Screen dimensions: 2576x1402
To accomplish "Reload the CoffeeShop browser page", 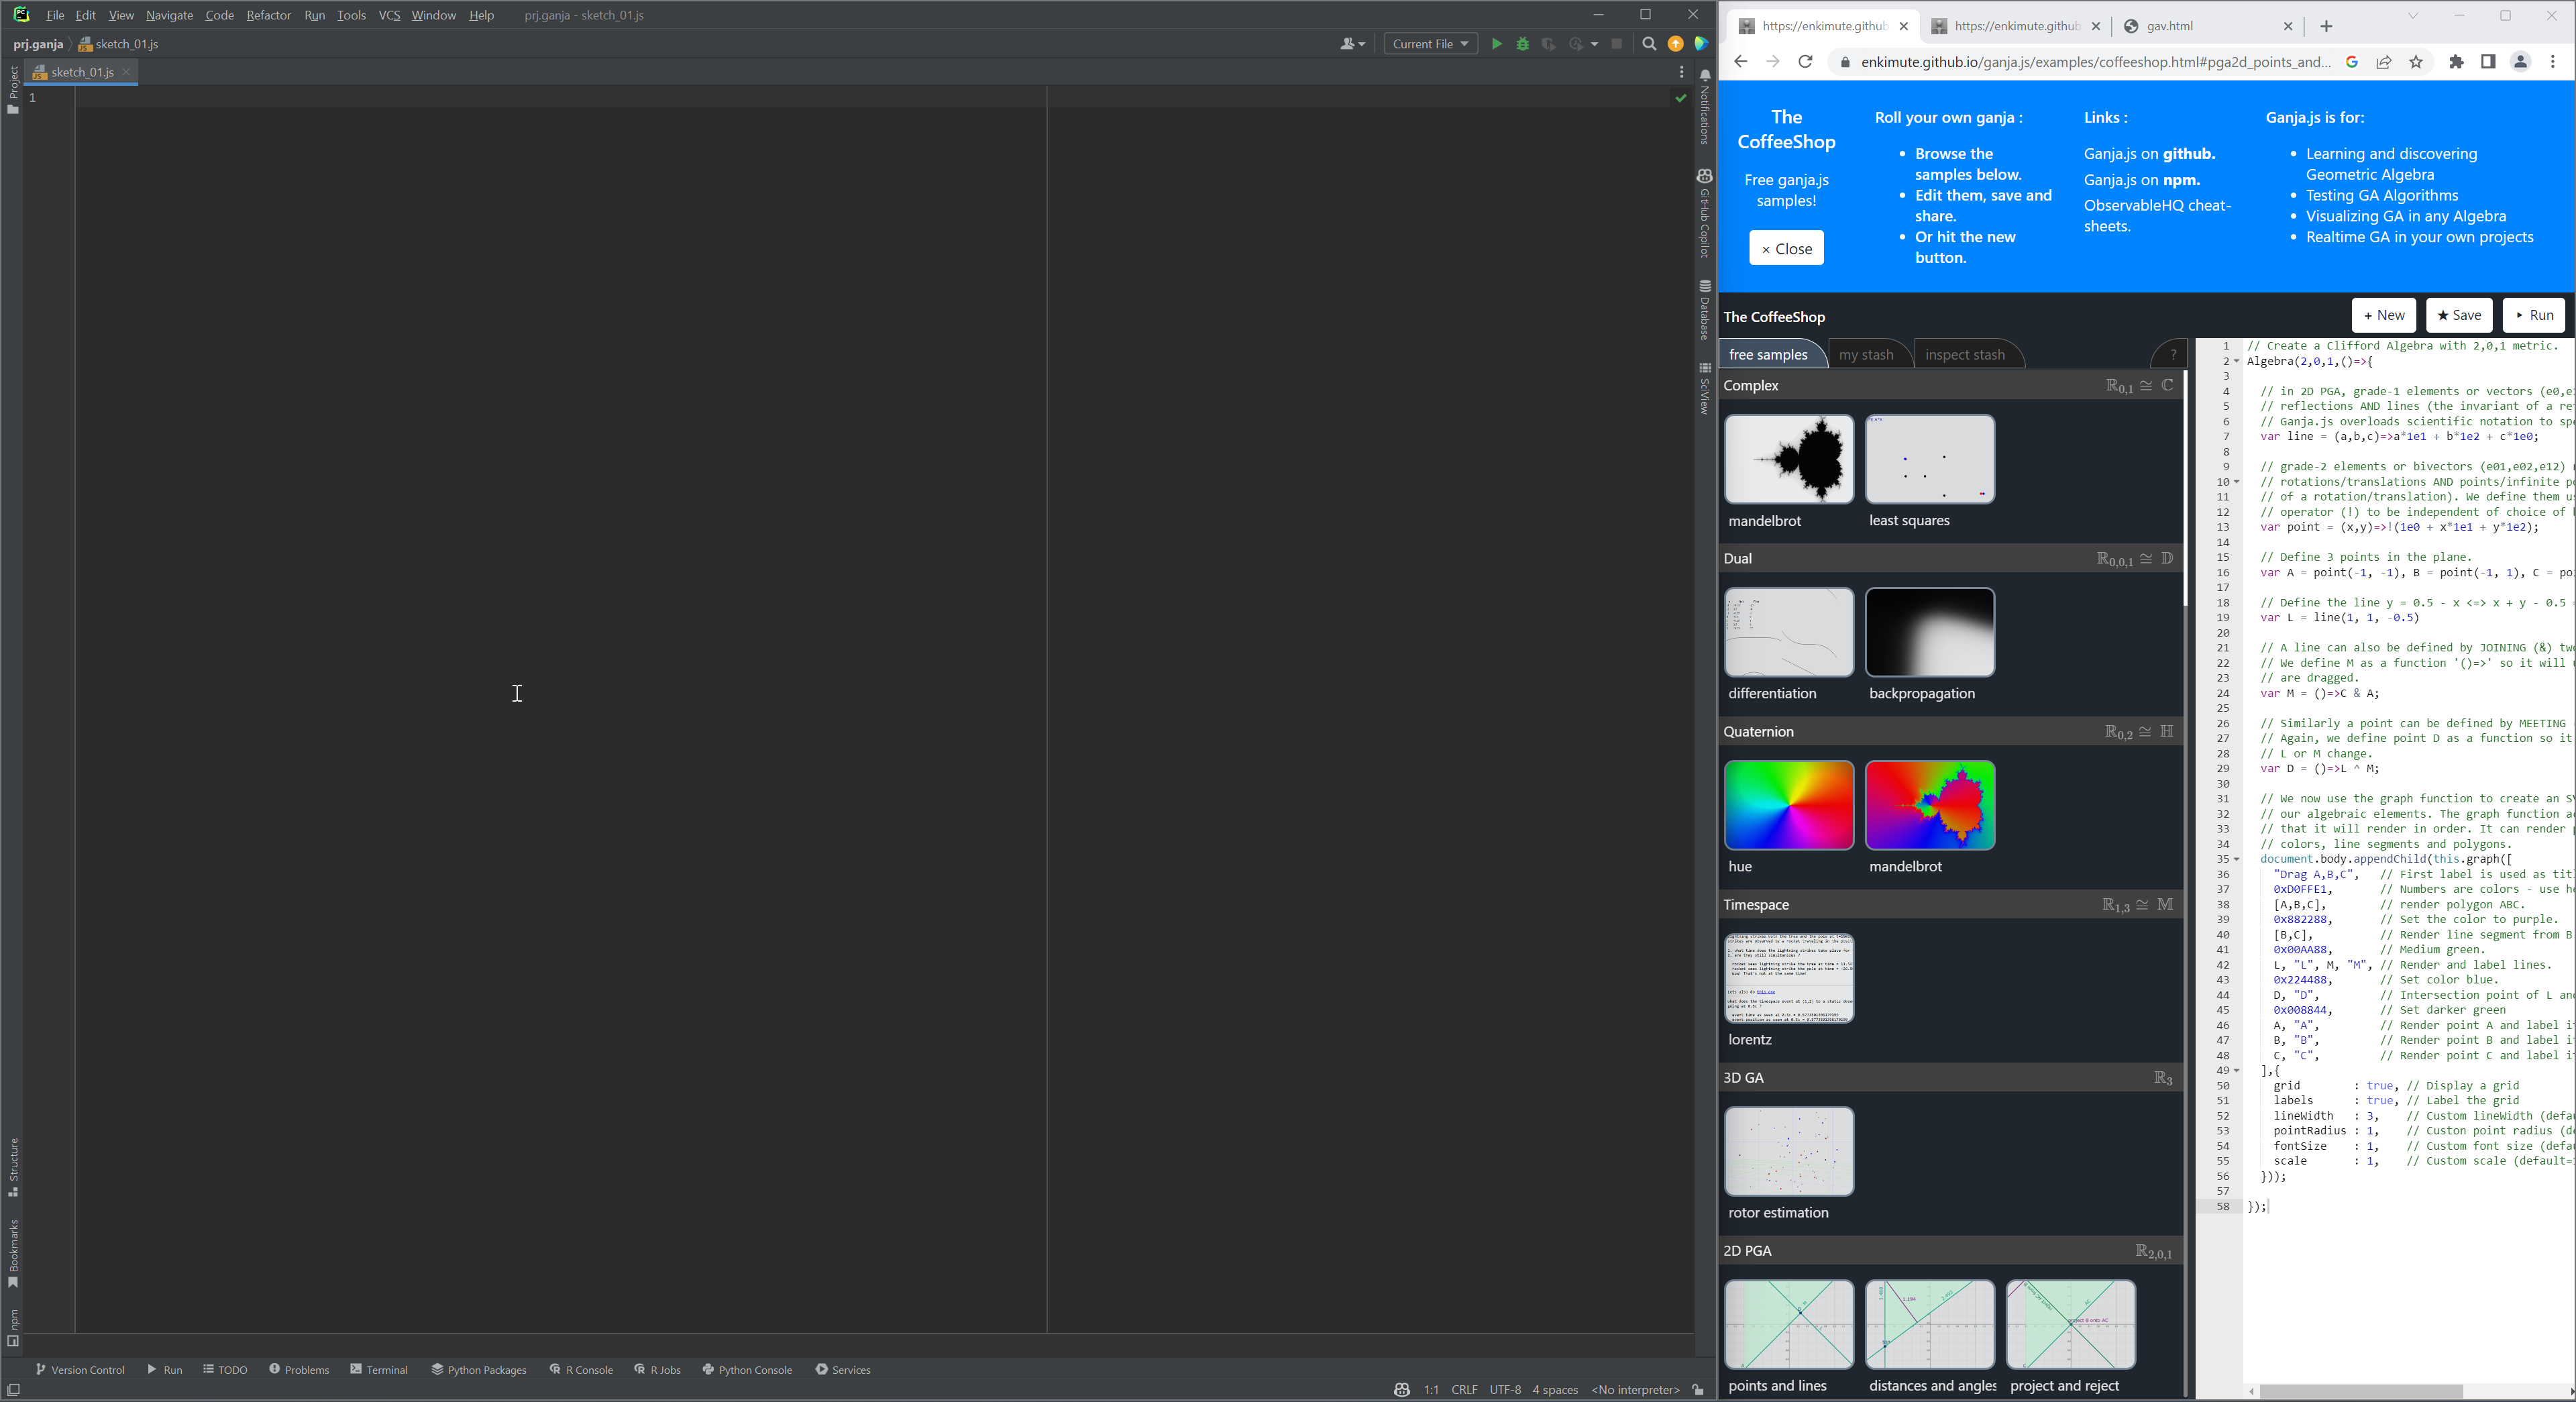I will (1805, 62).
